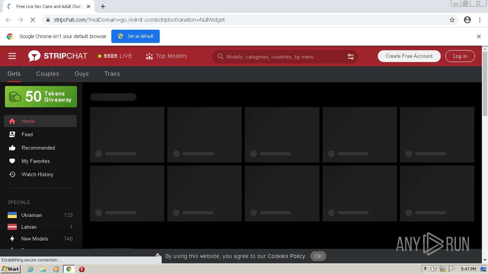
Task: Open the Windows Start menu
Action: pyautogui.click(x=10, y=269)
